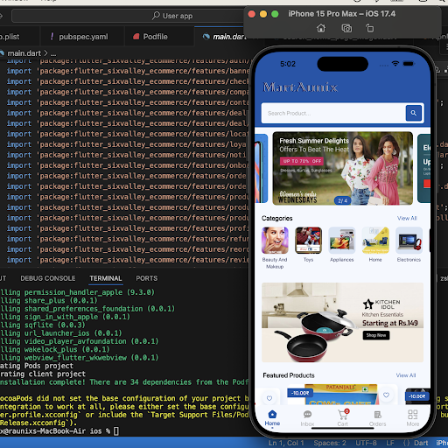The image size is (448, 448).
Task: Open the PORTS panel tab
Action: point(146,278)
